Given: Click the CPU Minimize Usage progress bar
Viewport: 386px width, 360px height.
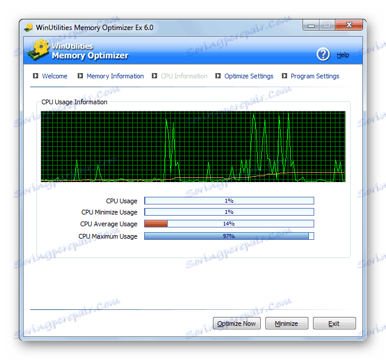Looking at the screenshot, I should [229, 212].
